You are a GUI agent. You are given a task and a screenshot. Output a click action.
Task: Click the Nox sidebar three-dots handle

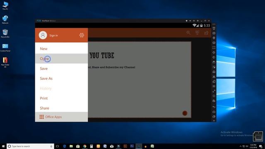(x=214, y=24)
